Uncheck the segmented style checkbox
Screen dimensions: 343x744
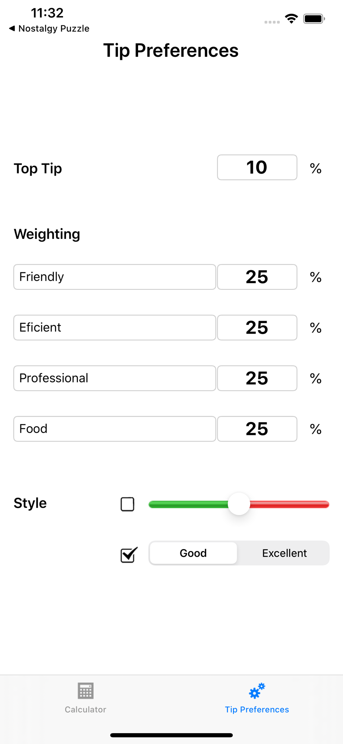tap(128, 555)
